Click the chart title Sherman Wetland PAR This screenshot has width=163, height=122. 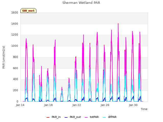(x=81, y=3)
